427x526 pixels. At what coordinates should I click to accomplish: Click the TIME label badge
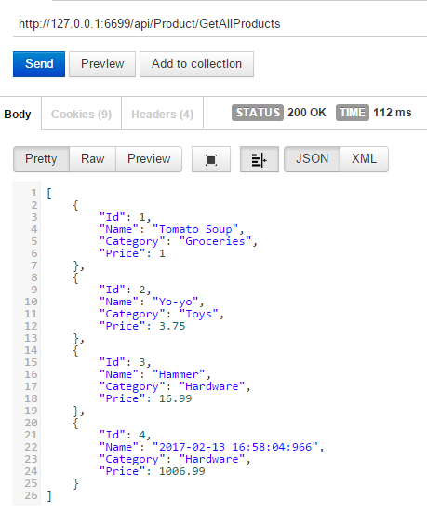[x=353, y=113]
